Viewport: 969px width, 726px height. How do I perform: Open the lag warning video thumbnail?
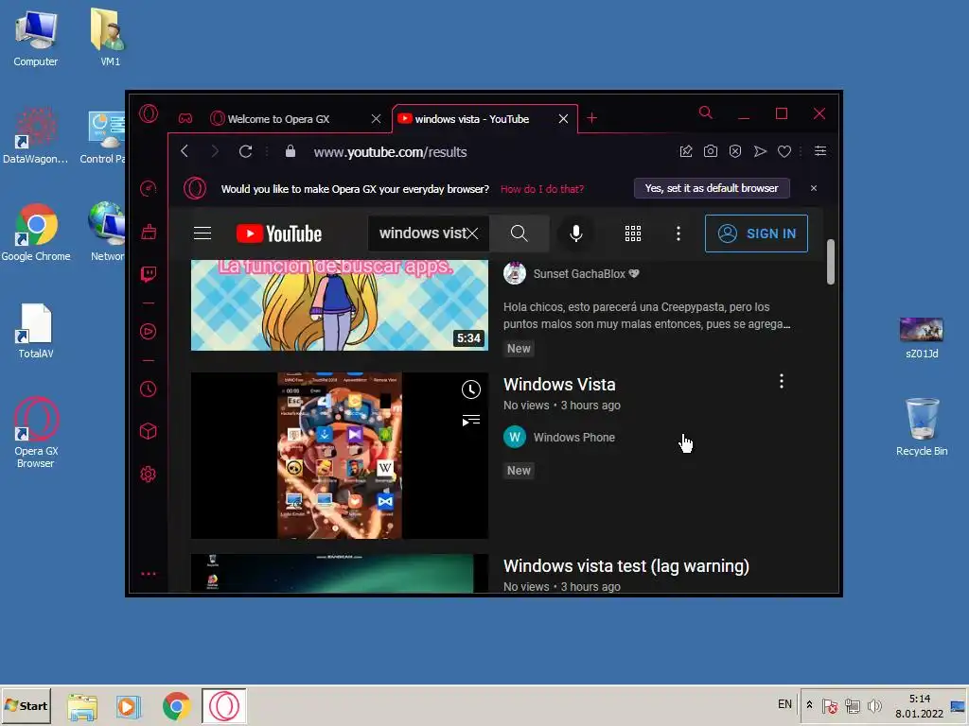340,574
